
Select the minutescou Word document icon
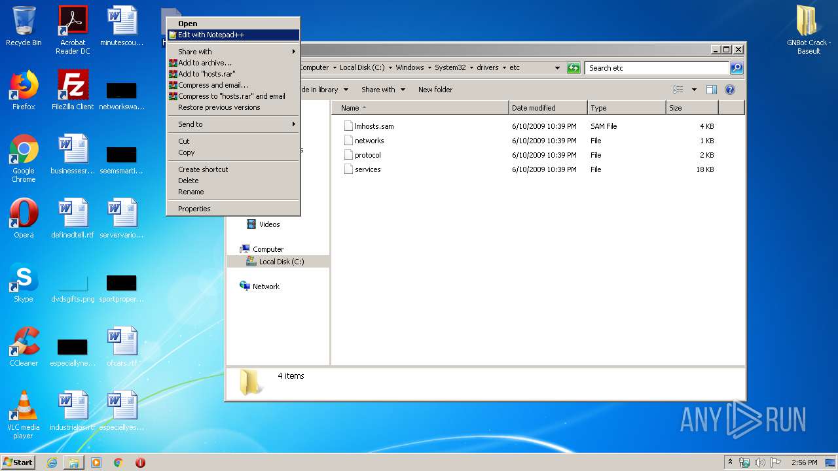pos(122,26)
